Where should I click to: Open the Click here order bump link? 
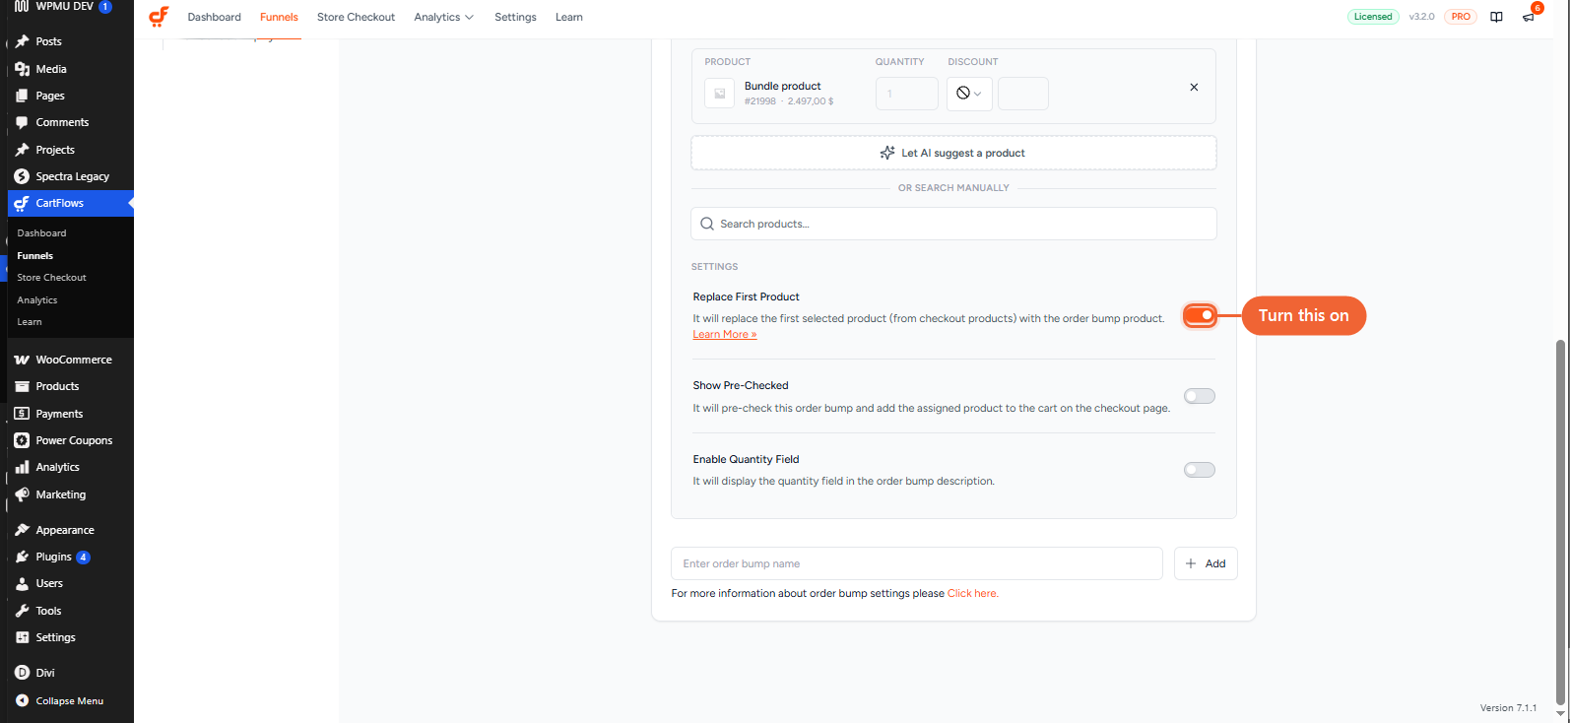[972, 593]
